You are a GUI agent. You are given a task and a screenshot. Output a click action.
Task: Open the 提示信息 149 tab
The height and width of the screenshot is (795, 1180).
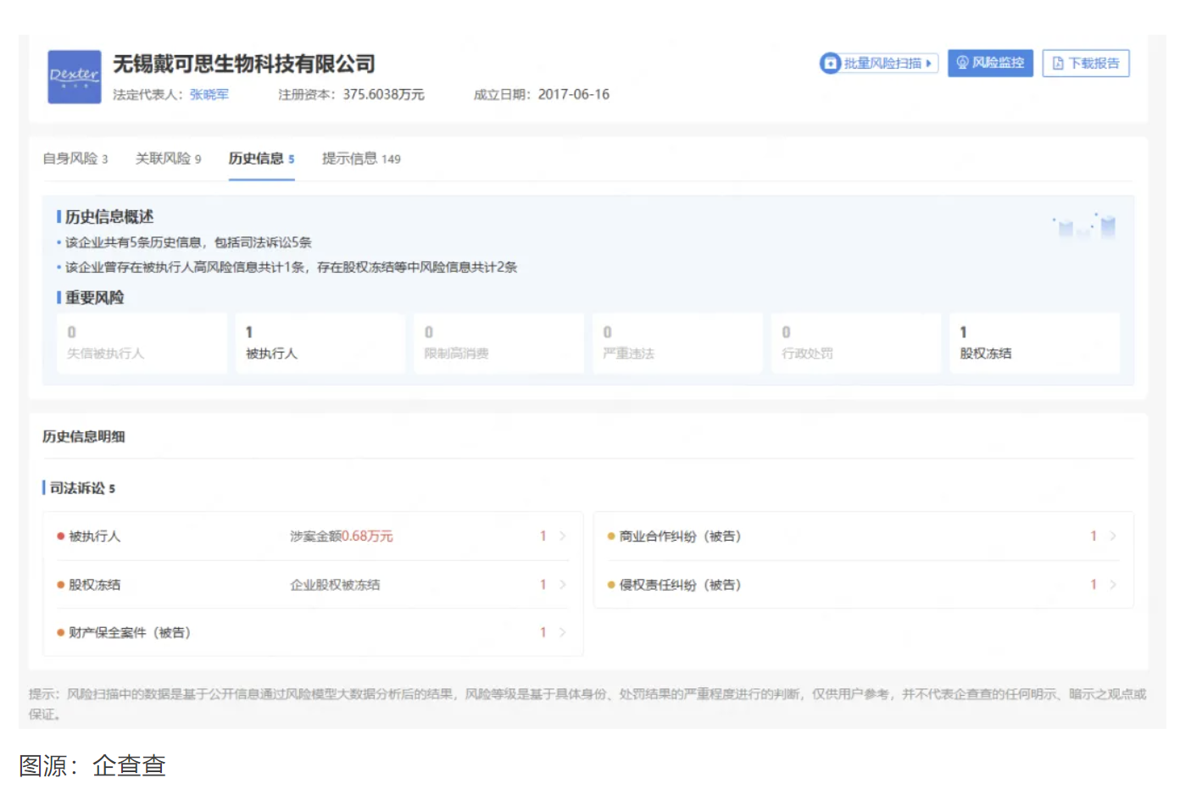tap(362, 158)
